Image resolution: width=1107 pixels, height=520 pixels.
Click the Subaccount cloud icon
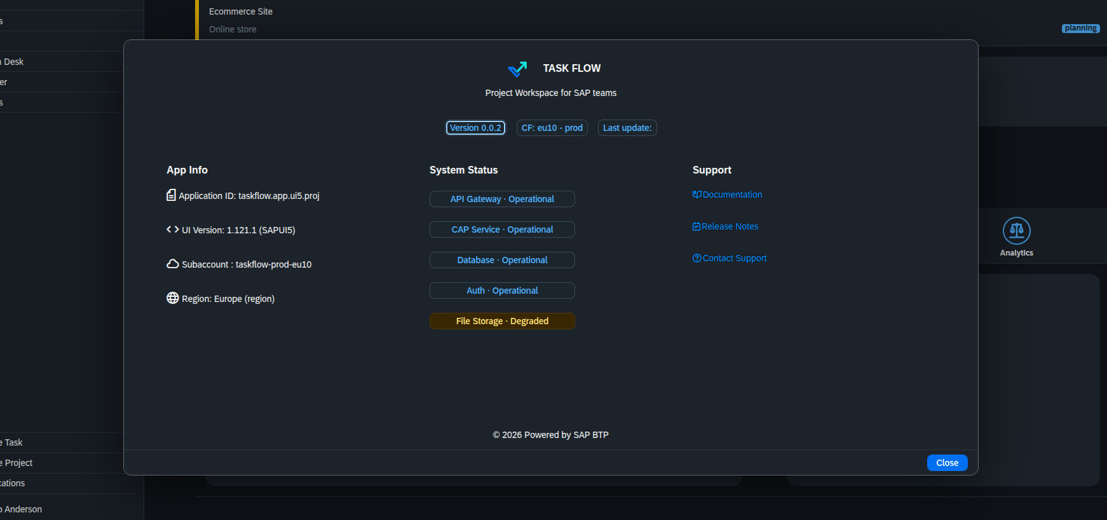(172, 264)
